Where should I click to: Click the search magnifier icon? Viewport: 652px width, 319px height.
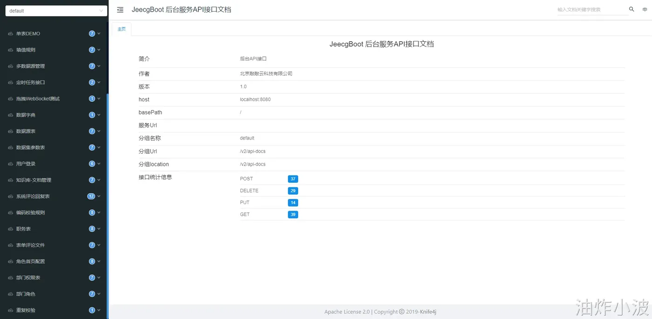point(632,9)
